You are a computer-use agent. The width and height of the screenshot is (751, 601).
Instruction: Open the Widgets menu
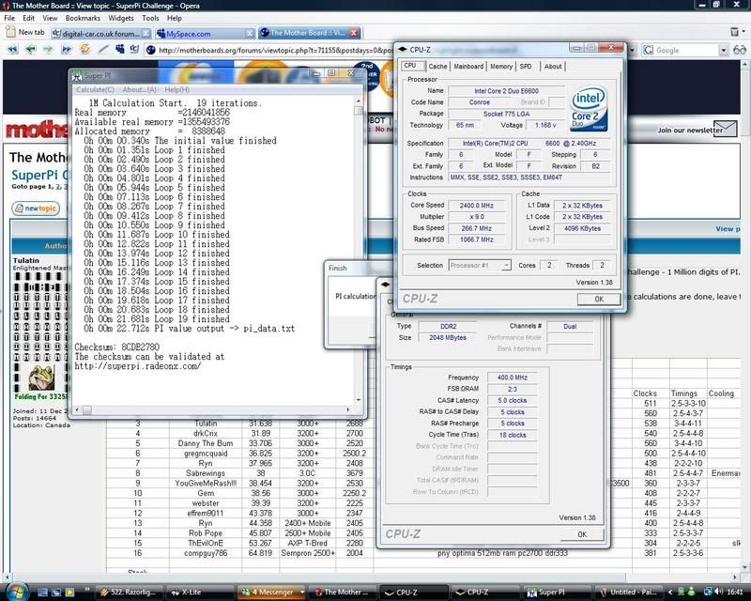coord(121,18)
